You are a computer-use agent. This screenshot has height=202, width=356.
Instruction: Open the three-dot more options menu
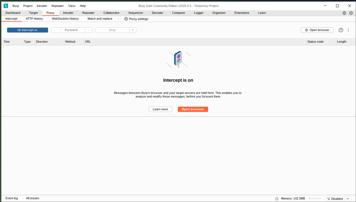(x=348, y=30)
